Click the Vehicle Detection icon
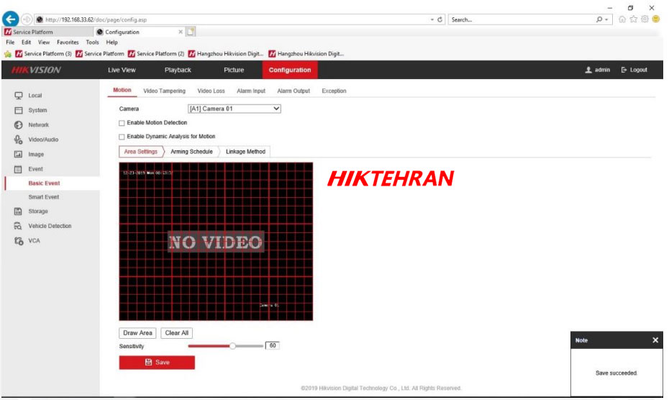The height and width of the screenshot is (400, 669). tap(19, 226)
